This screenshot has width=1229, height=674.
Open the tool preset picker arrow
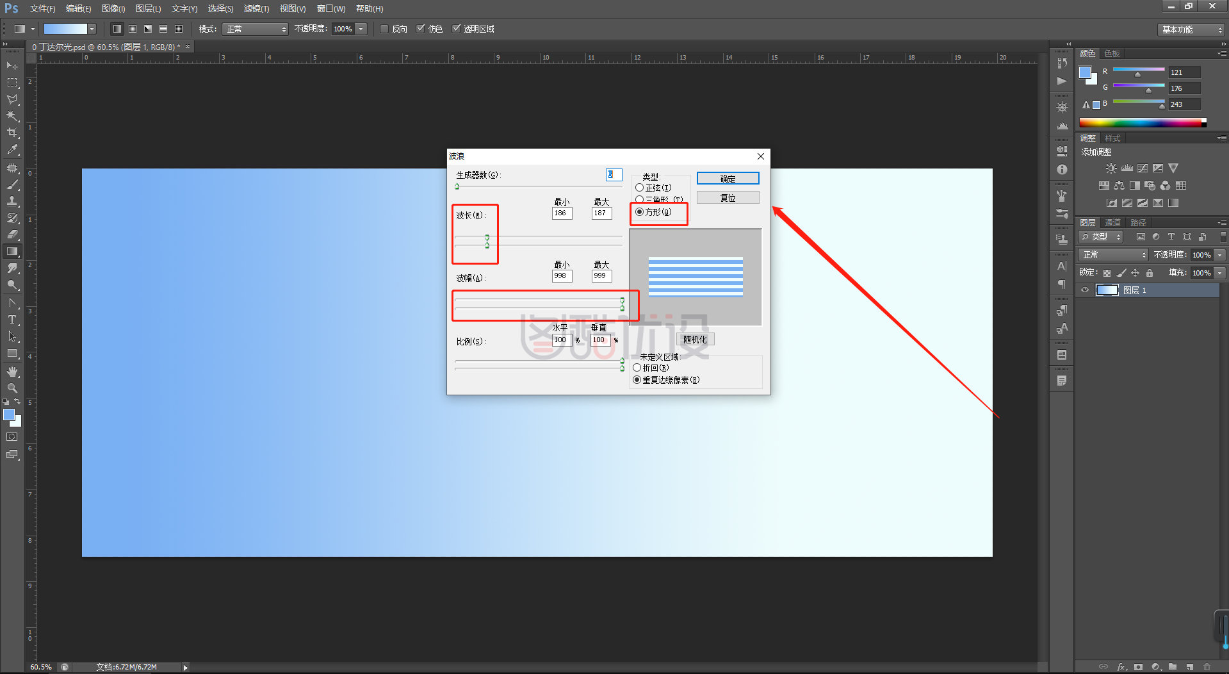pos(33,29)
